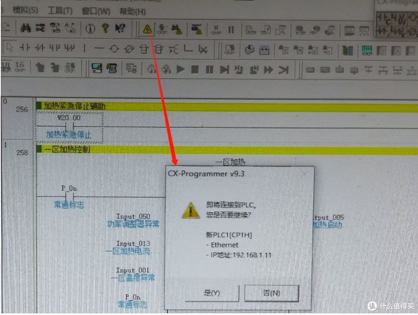Click rung step number 258
This screenshot has height=315, width=418.
click(x=22, y=153)
